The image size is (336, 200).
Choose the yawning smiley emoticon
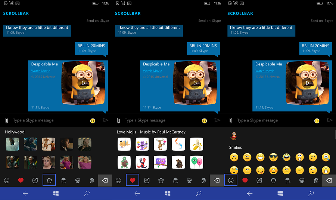point(326,170)
